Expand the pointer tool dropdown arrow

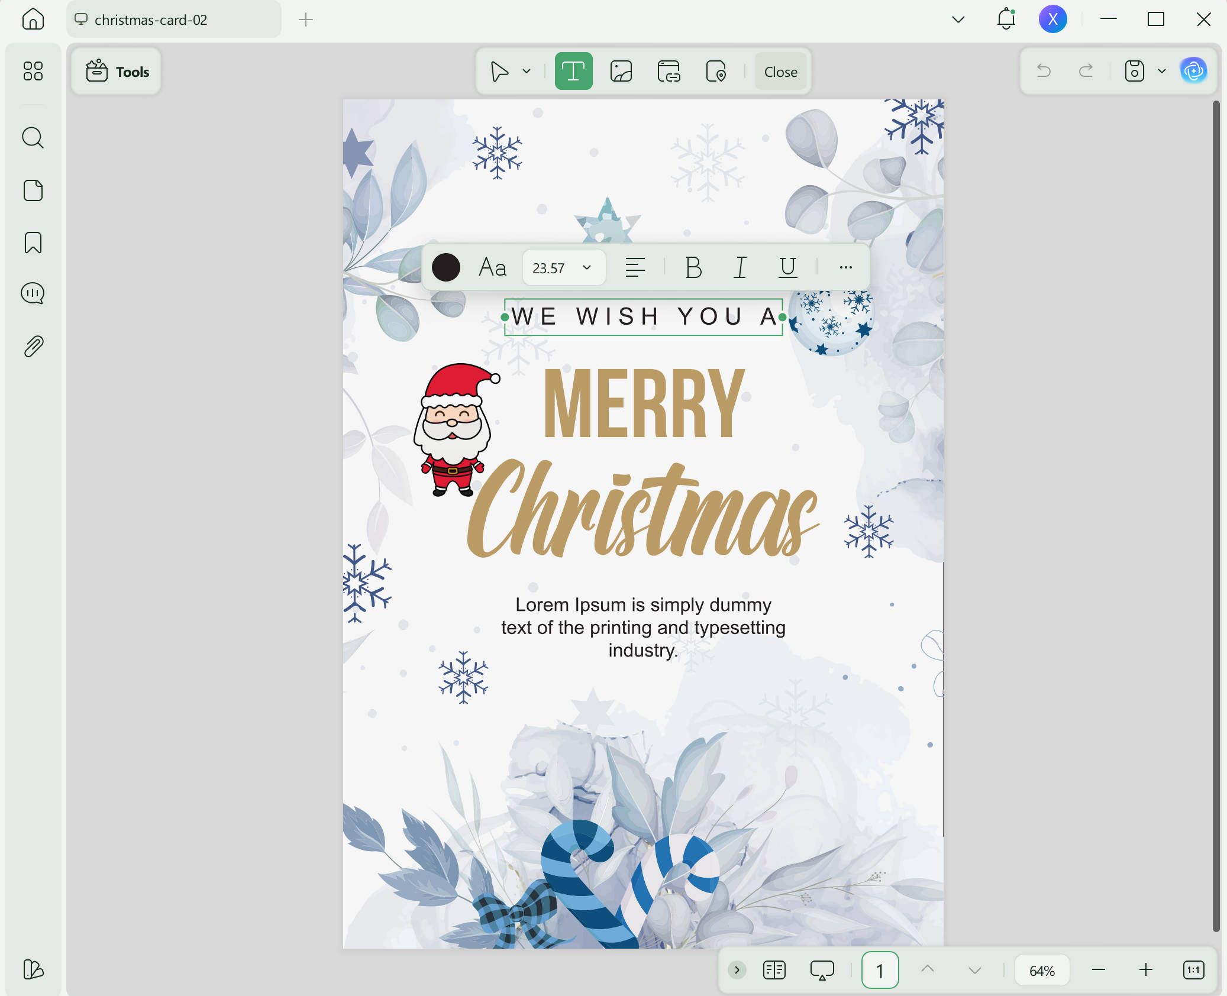[x=527, y=72]
